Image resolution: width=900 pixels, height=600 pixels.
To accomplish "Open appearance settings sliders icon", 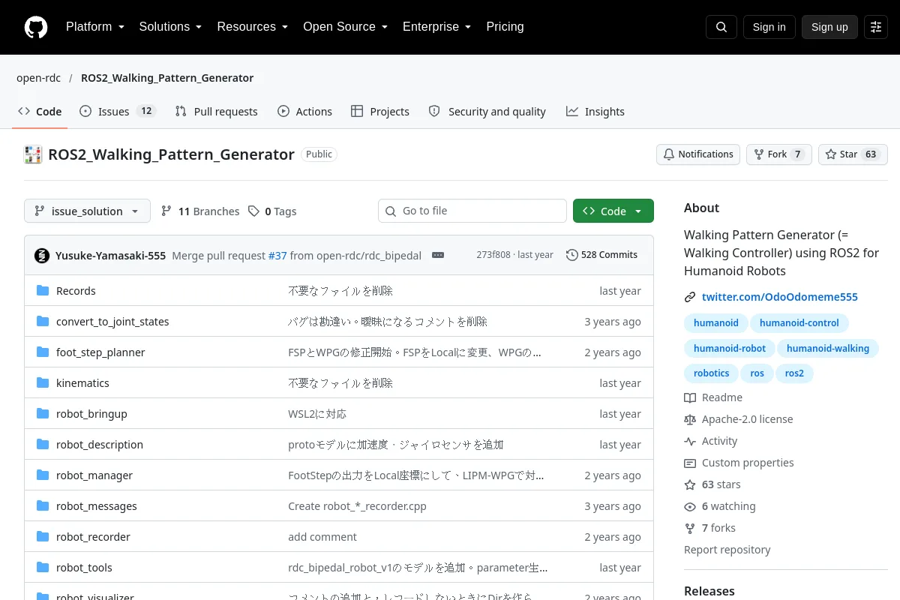I will coord(876,27).
